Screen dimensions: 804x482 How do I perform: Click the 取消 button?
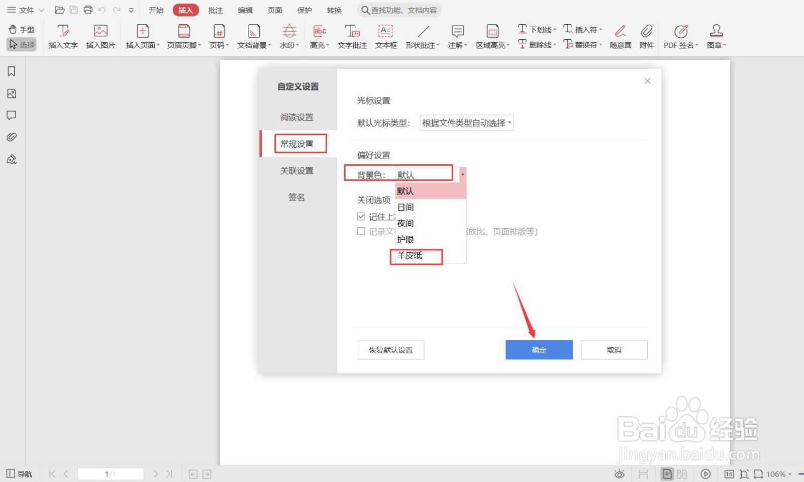point(614,350)
